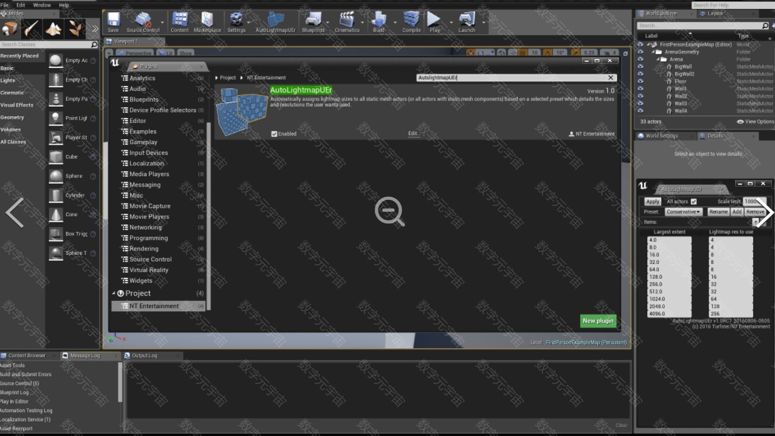Image resolution: width=775 pixels, height=436 pixels.
Task: Collapse the Project plugin category
Action: pos(113,294)
